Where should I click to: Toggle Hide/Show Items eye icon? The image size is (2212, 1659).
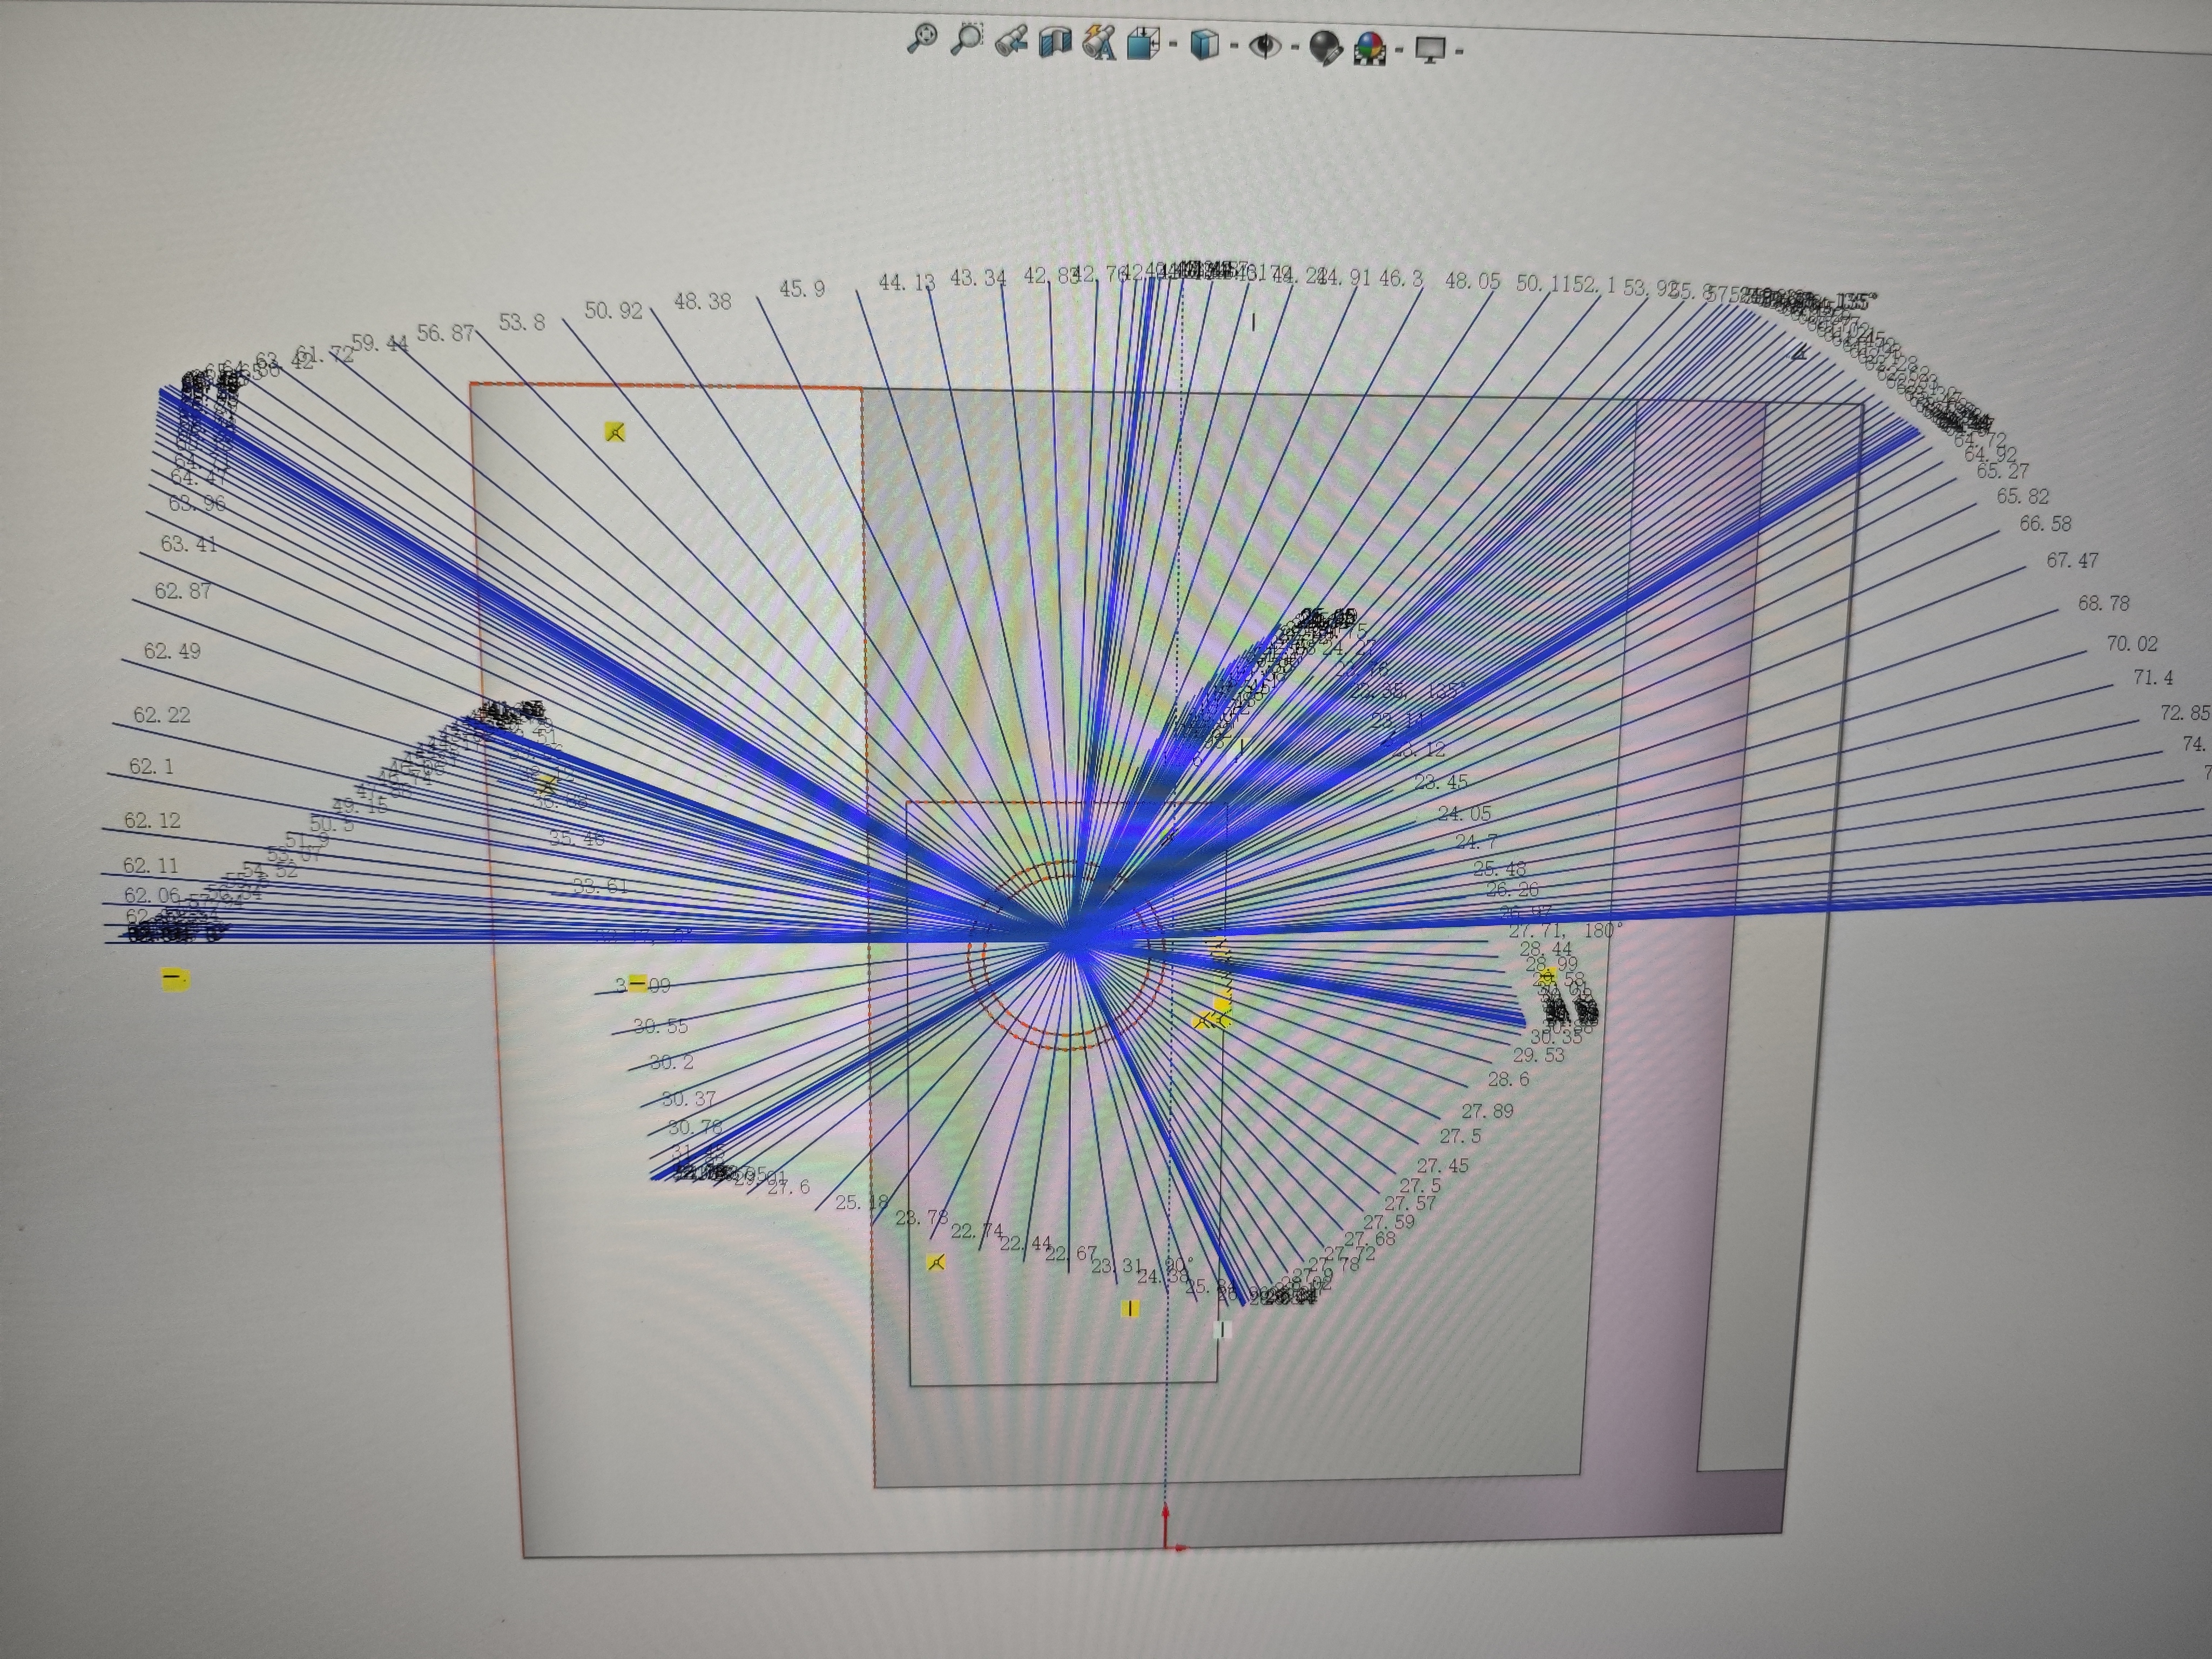(1266, 46)
